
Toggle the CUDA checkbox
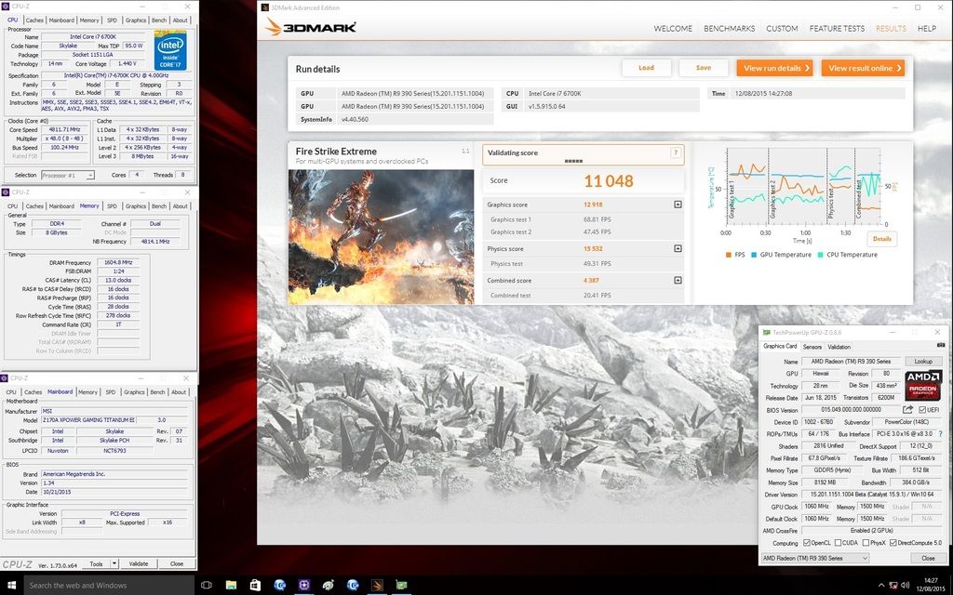839,543
